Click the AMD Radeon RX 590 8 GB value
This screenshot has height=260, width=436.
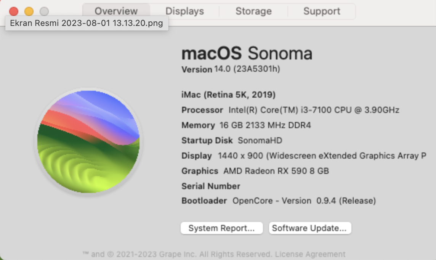click(x=276, y=171)
